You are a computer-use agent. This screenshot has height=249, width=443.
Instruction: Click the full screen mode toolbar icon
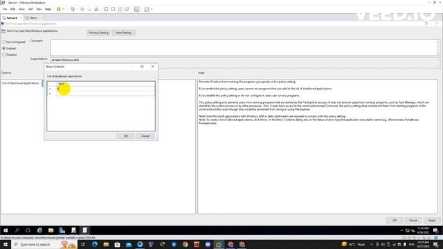tap(120, 9)
